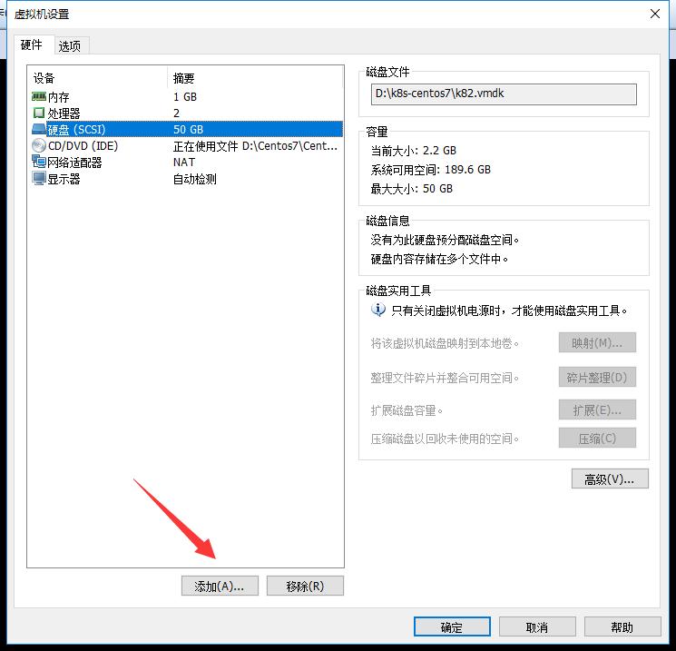Select the 硬盘 (SCSI) device row
676x651 pixels.
[x=185, y=130]
